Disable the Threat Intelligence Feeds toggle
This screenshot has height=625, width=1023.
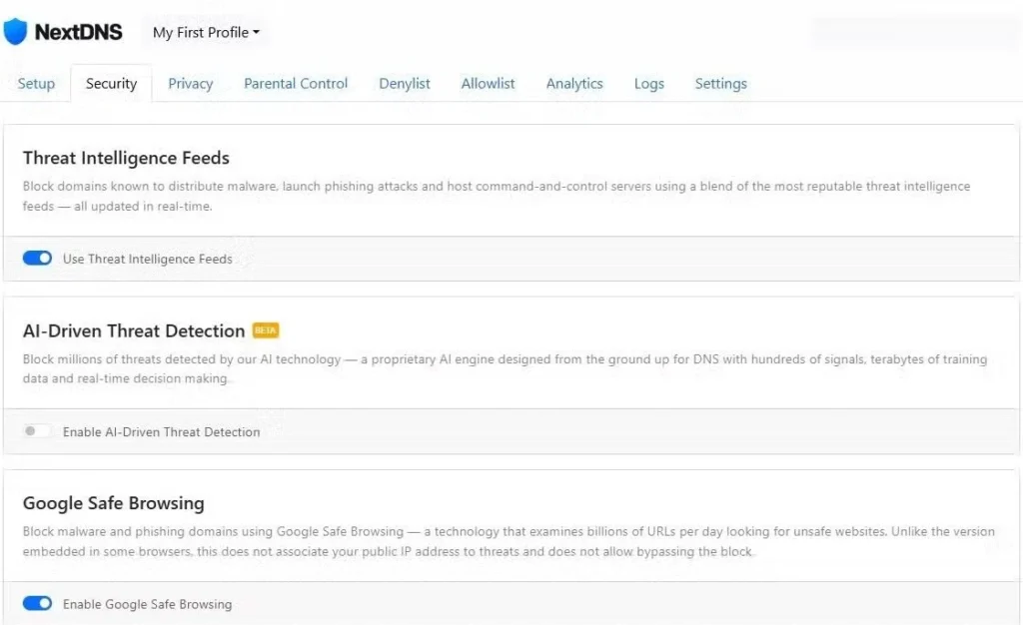(37, 259)
